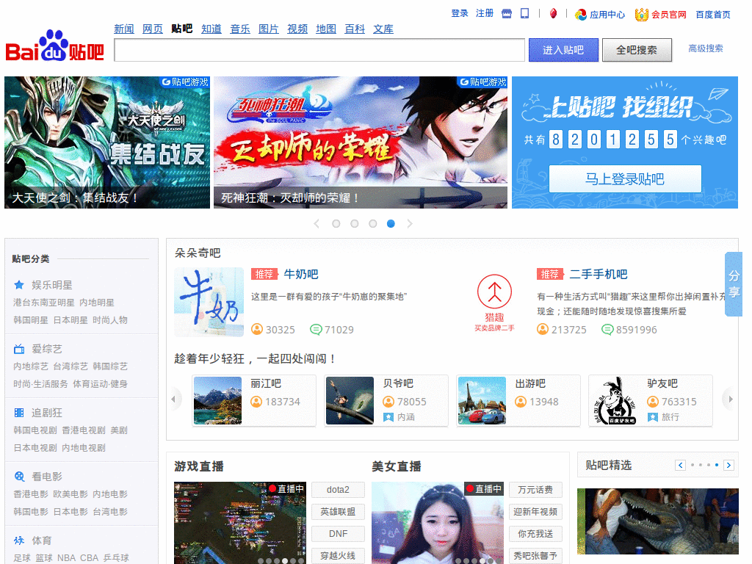
Task: Switch to the 知道 tab
Action: pos(211,29)
